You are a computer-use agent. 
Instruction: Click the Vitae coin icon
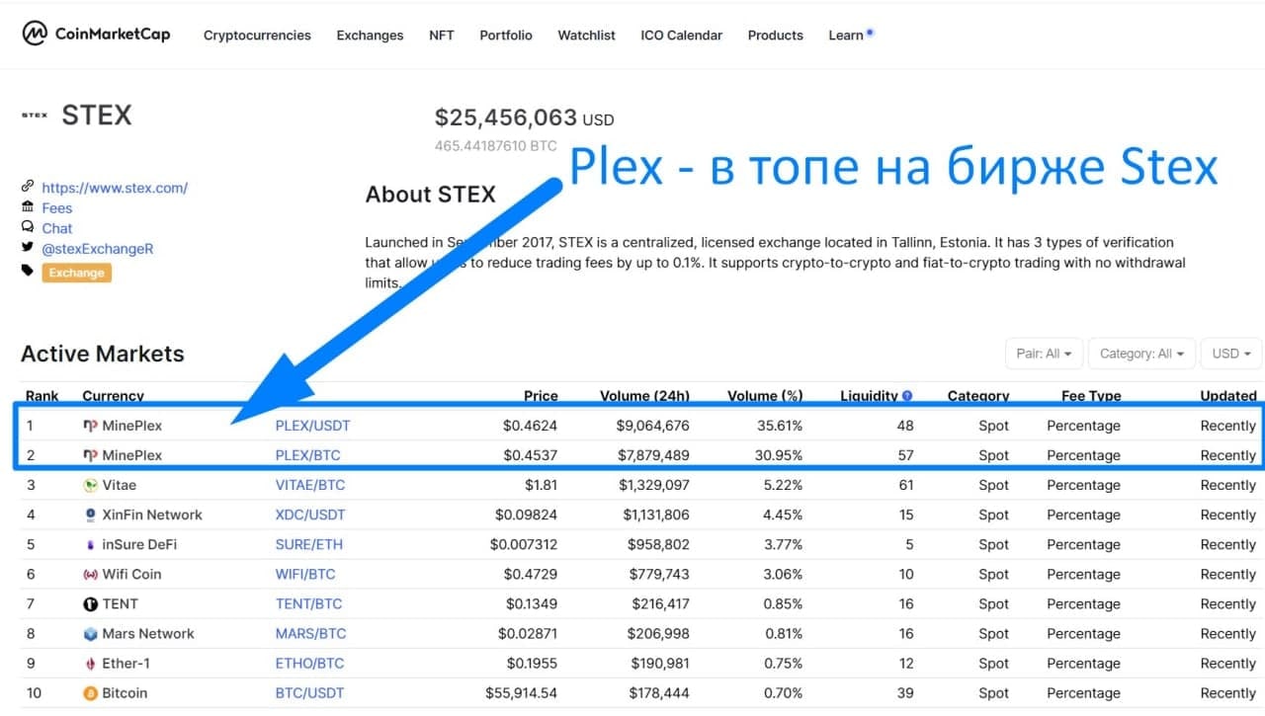(x=90, y=485)
